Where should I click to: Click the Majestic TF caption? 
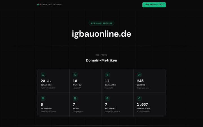pyautogui.click(x=77, y=88)
